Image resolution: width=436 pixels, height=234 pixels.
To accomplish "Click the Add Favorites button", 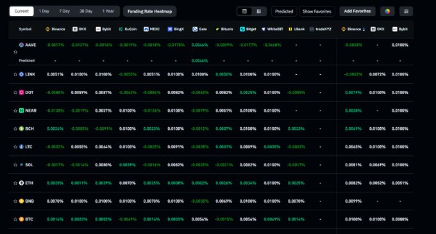I will tap(357, 11).
